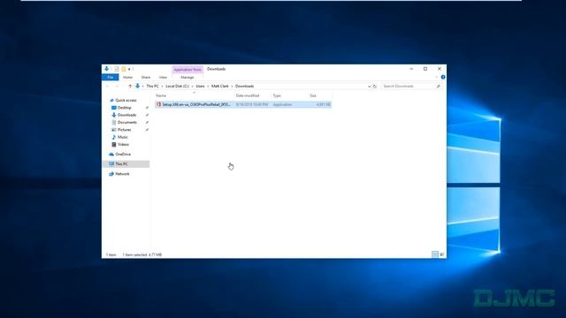The height and width of the screenshot is (318, 566).
Task: Click Downloads at the end of the breadcrumb
Action: click(x=244, y=87)
